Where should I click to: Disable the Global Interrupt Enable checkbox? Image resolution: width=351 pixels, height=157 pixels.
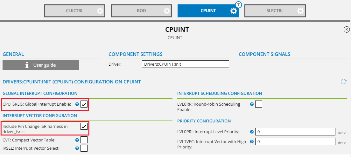pos(84,104)
